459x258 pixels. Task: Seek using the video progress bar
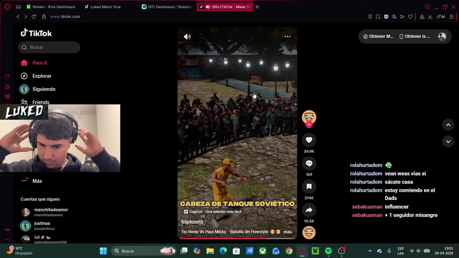[237, 238]
